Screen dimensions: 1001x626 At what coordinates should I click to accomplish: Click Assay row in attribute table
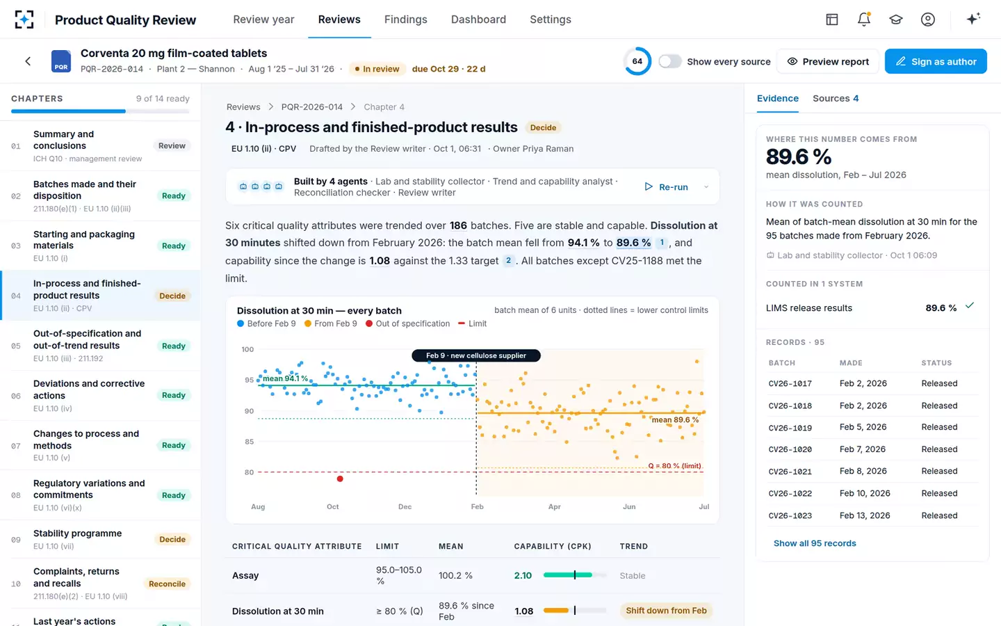point(473,575)
